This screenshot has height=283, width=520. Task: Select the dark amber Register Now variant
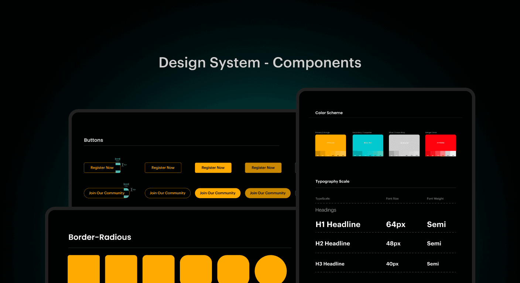[x=263, y=168]
